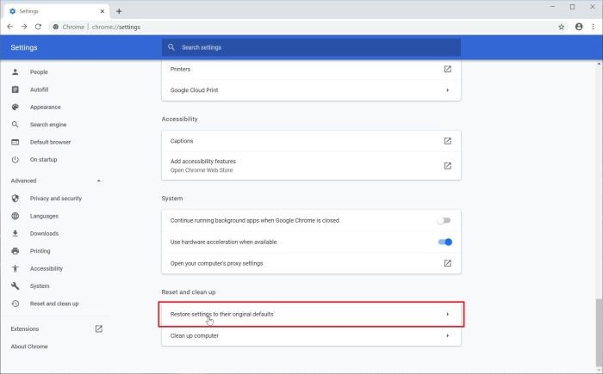Collapse the Advanced section in sidebar

point(99,181)
